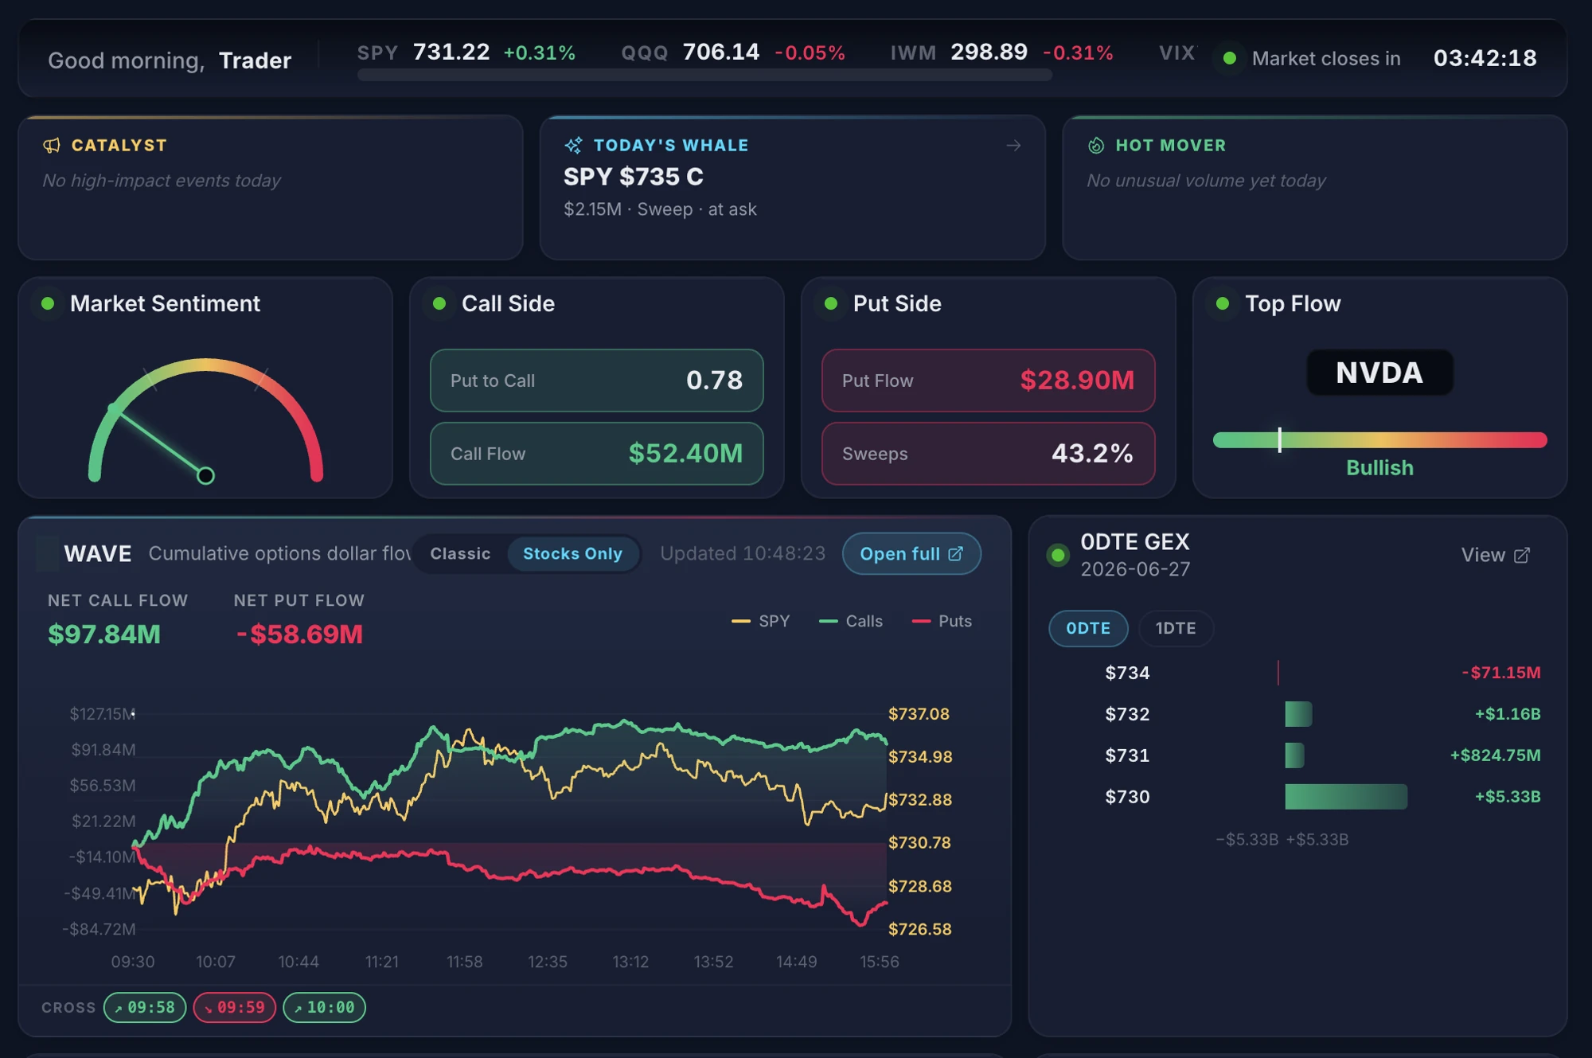Image resolution: width=1592 pixels, height=1058 pixels.
Task: Select the 09:59 bearish cross marker
Action: (235, 1007)
